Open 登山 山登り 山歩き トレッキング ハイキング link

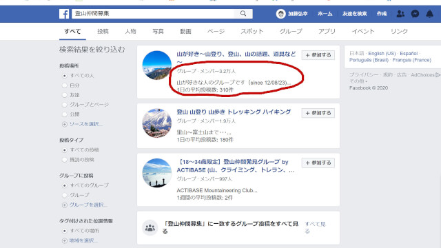(x=234, y=112)
